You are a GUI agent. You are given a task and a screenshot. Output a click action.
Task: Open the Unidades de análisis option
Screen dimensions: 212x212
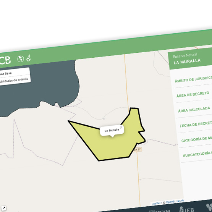tap(15, 80)
